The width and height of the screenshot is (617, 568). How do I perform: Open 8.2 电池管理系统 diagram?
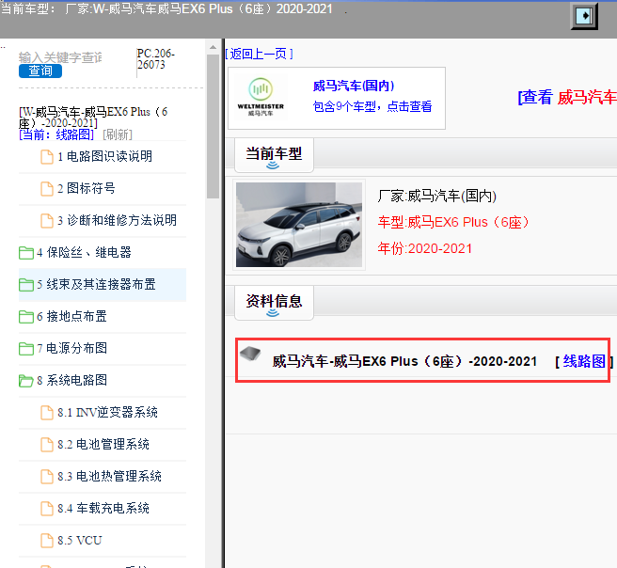(x=103, y=445)
